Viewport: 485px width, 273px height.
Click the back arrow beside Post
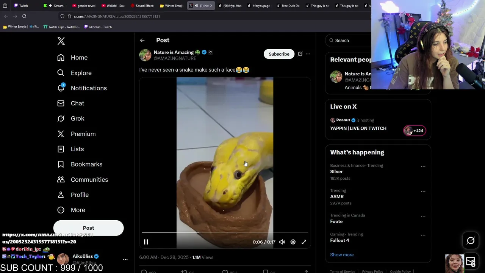142,40
